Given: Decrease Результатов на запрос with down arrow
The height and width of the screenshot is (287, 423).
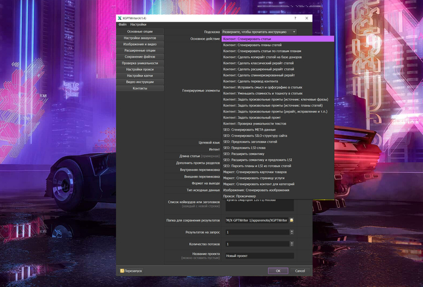Looking at the screenshot, I should tap(292, 234).
